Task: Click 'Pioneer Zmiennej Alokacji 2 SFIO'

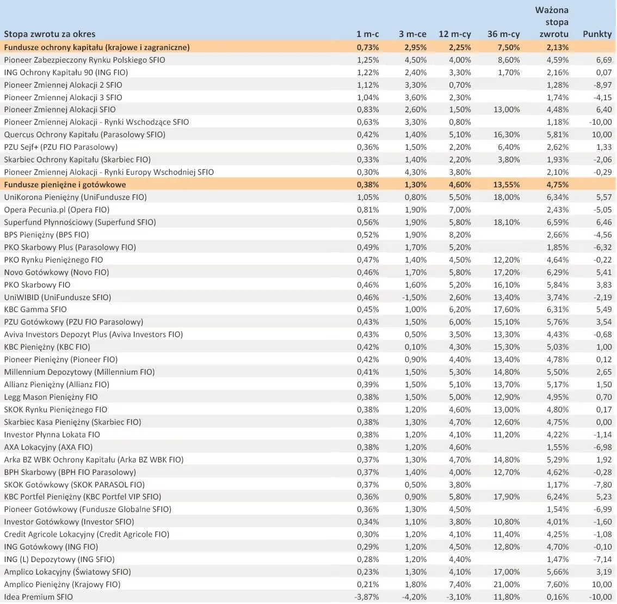Action: click(x=63, y=85)
